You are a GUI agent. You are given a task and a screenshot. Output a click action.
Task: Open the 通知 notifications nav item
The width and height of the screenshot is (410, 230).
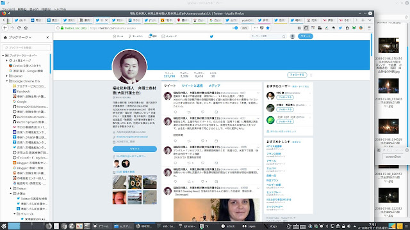152,36
